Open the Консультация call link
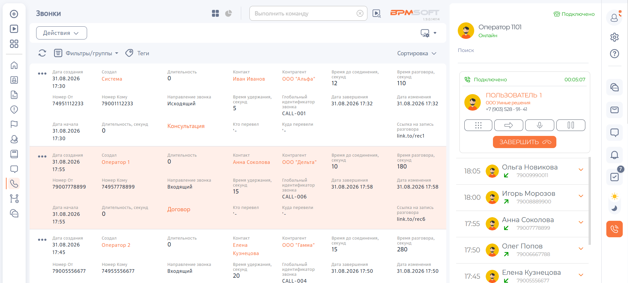Screen dimensions: 628x283 186,126
